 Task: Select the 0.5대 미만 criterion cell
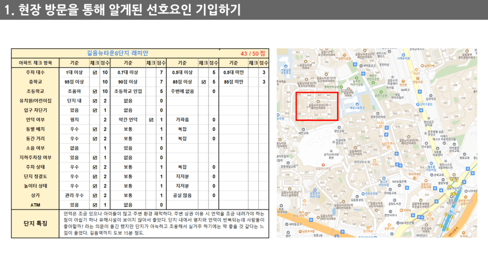pyautogui.click(x=234, y=73)
